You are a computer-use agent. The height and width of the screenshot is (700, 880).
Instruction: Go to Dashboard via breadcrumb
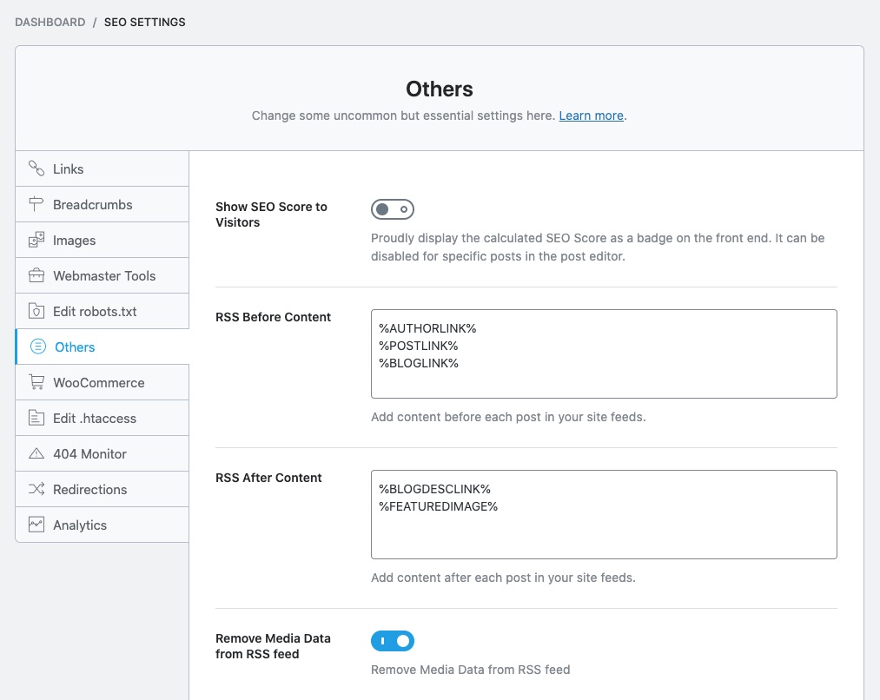pyautogui.click(x=50, y=22)
